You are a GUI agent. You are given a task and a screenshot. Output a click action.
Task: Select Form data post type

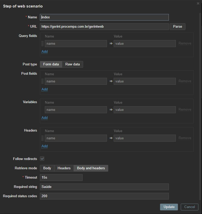tap(51, 64)
